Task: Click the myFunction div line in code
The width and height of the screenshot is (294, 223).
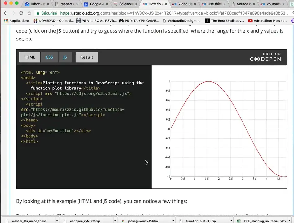Action: pyautogui.click(x=58, y=131)
